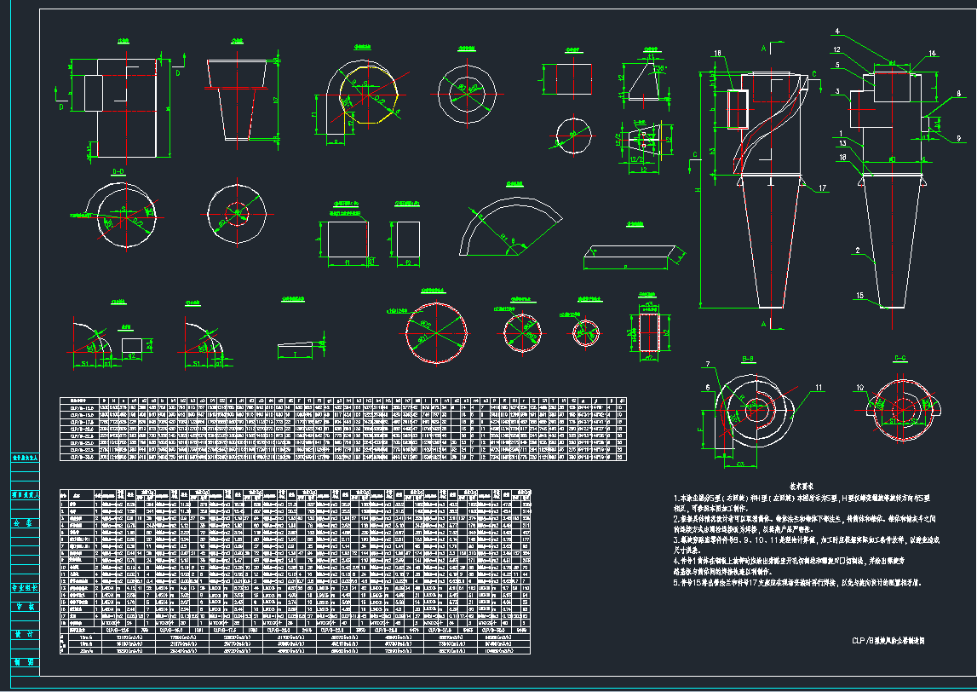Click part callout number 6
Screen dimensions: 977x692
[x=708, y=387]
